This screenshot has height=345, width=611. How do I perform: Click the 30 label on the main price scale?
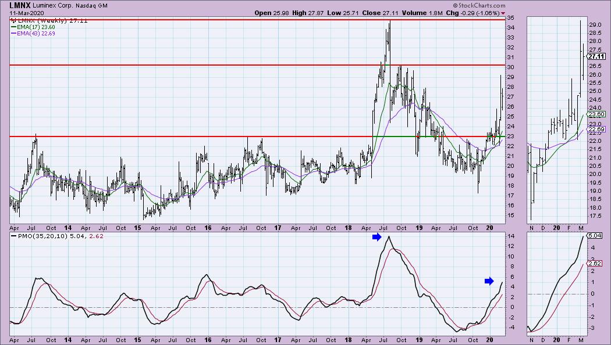pyautogui.click(x=510, y=67)
